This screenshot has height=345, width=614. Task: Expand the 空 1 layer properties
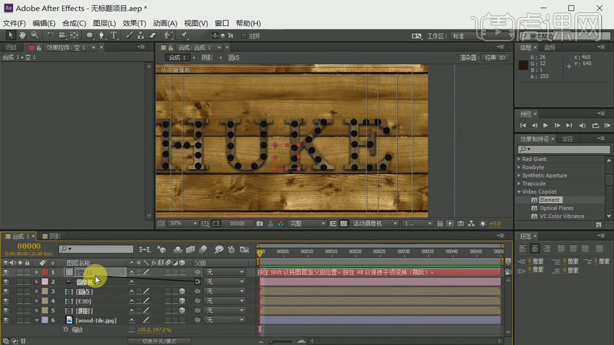[37, 272]
